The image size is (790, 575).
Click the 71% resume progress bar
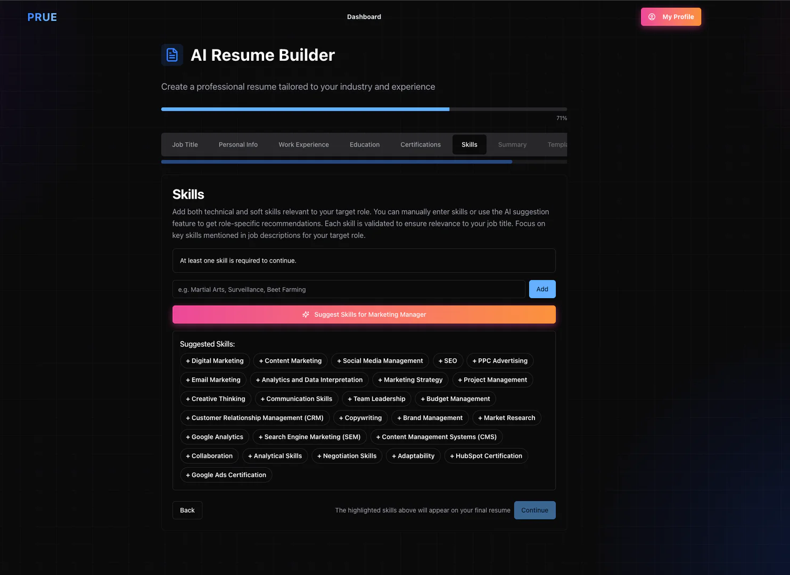(x=364, y=109)
